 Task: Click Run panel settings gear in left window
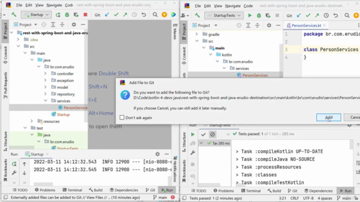(157, 154)
